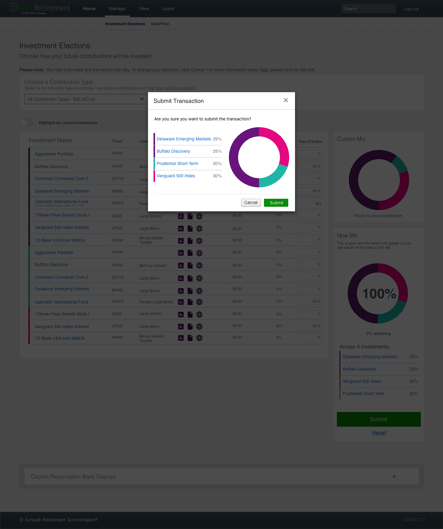The width and height of the screenshot is (443, 529).
Task: Open Prudential Short Term link in dialog
Action: point(177,163)
